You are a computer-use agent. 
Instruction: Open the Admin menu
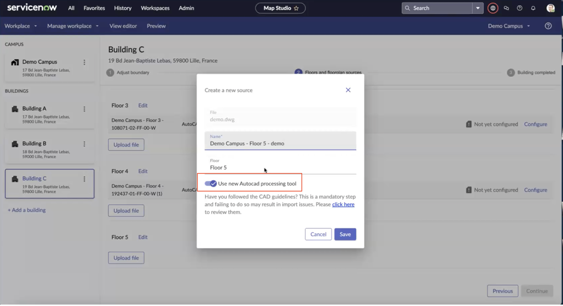tap(186, 8)
